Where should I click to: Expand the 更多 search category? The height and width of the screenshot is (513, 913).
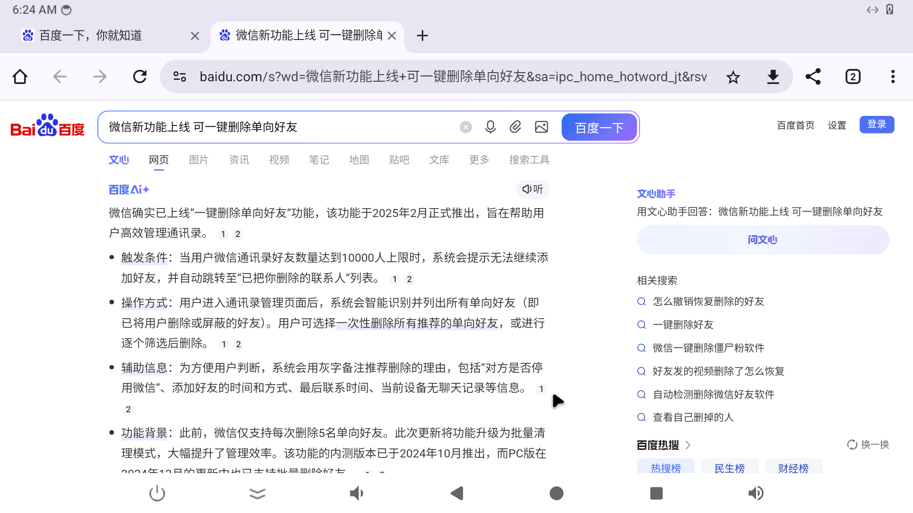[x=479, y=160]
